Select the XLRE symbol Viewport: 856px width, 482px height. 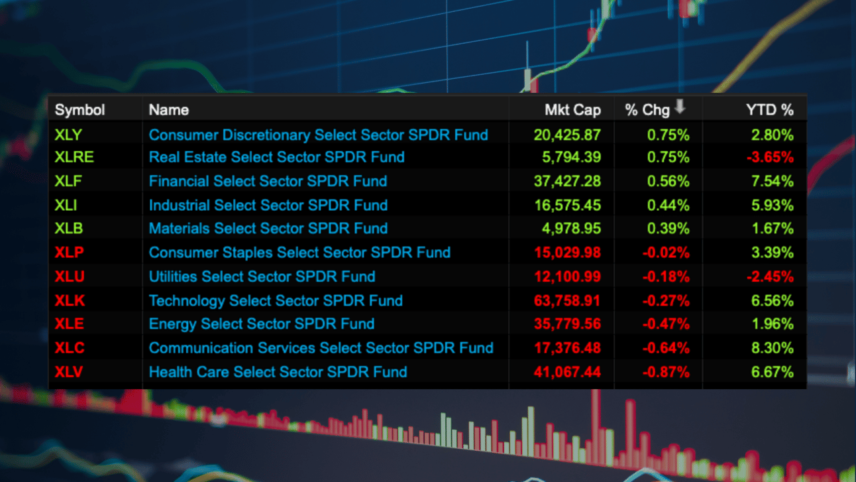coord(74,157)
